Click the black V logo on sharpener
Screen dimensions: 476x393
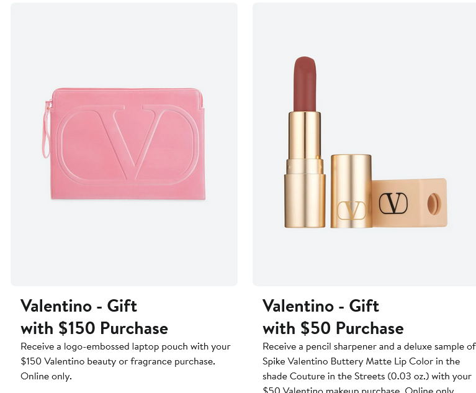tap(393, 203)
